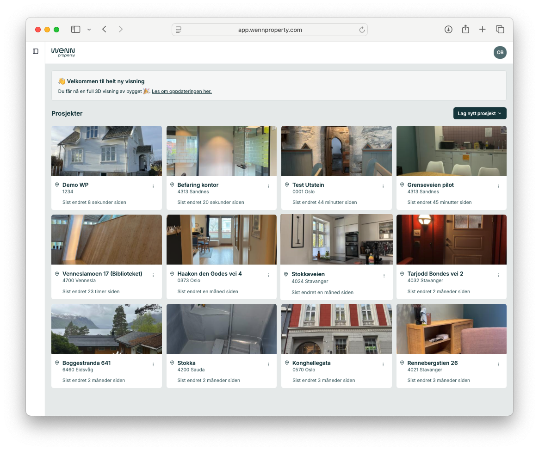
Task: Open the Demo WP project thumbnail
Action: point(106,151)
